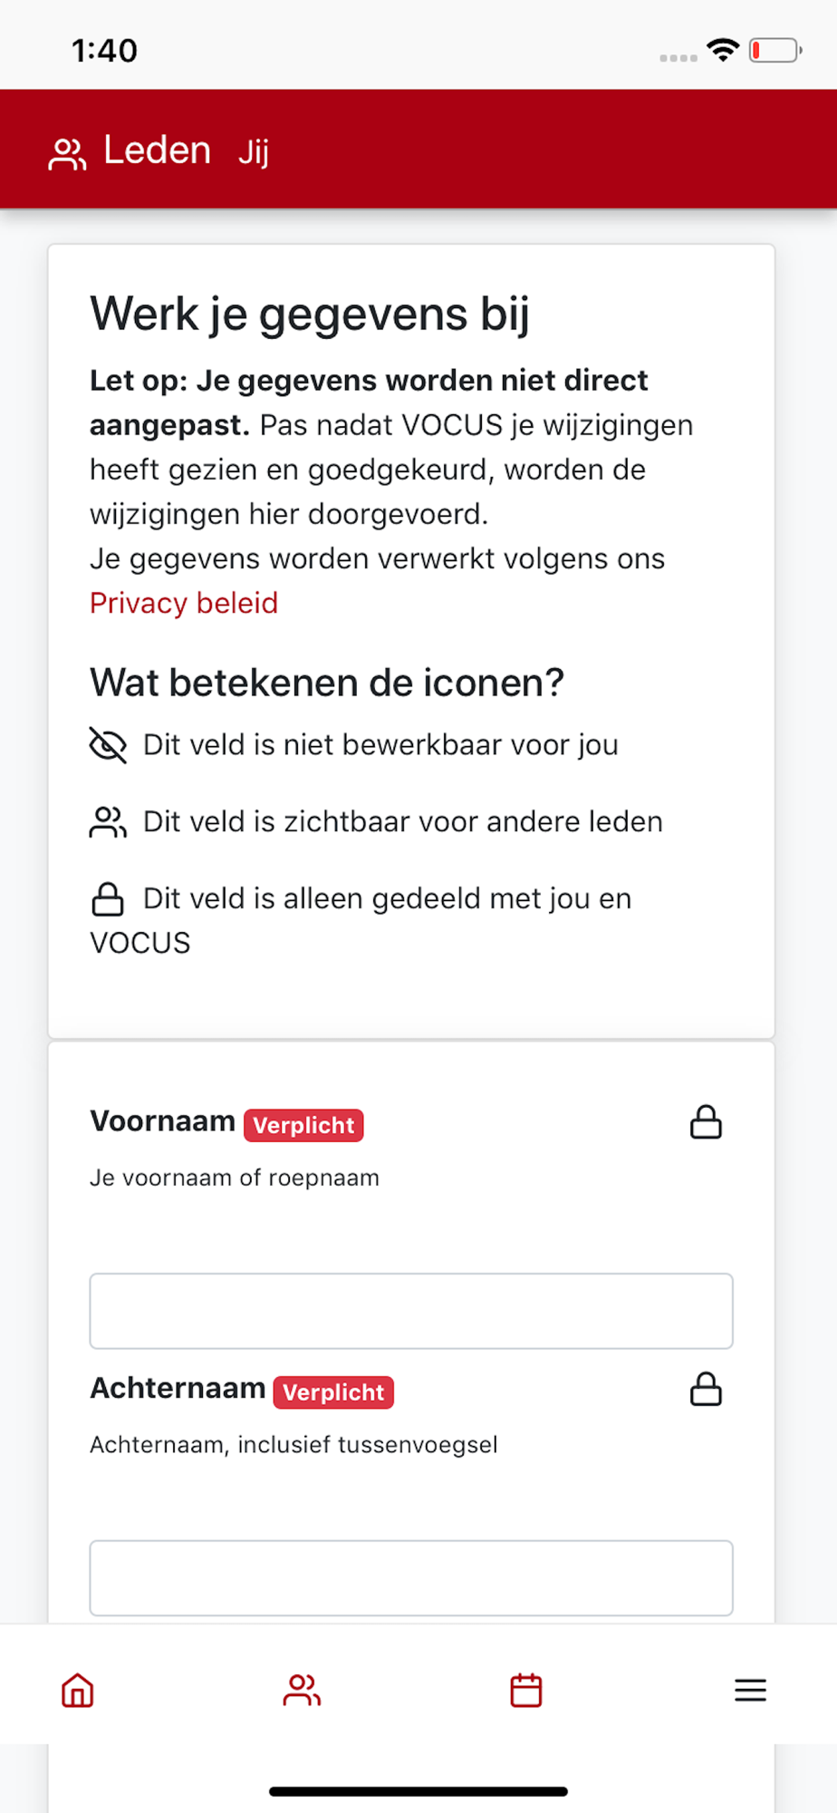Tap the home icon in bottom navigation
The height and width of the screenshot is (1813, 837).
[x=78, y=1691]
